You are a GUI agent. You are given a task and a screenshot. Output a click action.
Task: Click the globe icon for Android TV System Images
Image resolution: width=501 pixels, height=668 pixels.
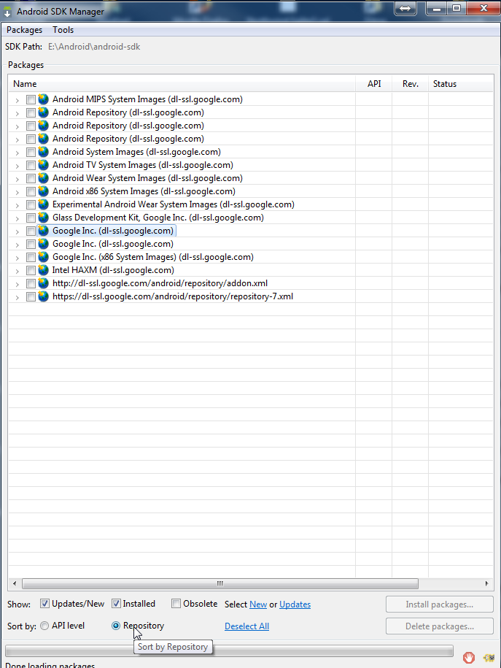[44, 165]
